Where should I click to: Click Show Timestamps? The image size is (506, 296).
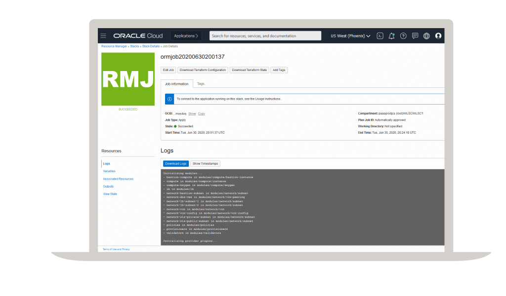[205, 164]
